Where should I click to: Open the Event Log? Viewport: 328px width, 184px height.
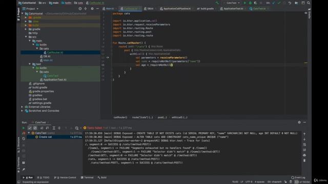click(x=298, y=177)
